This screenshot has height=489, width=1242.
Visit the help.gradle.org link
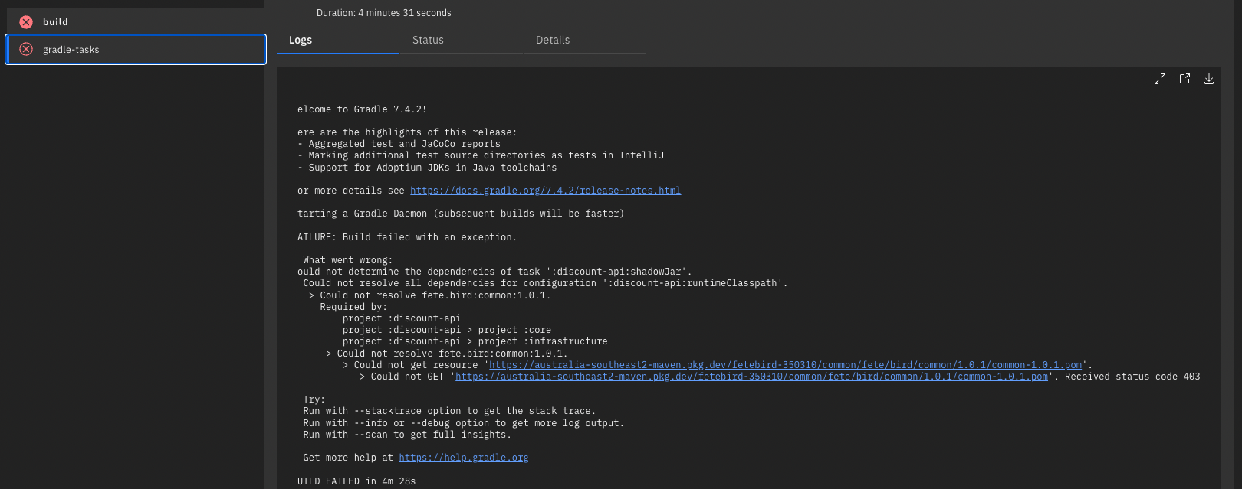pos(464,458)
